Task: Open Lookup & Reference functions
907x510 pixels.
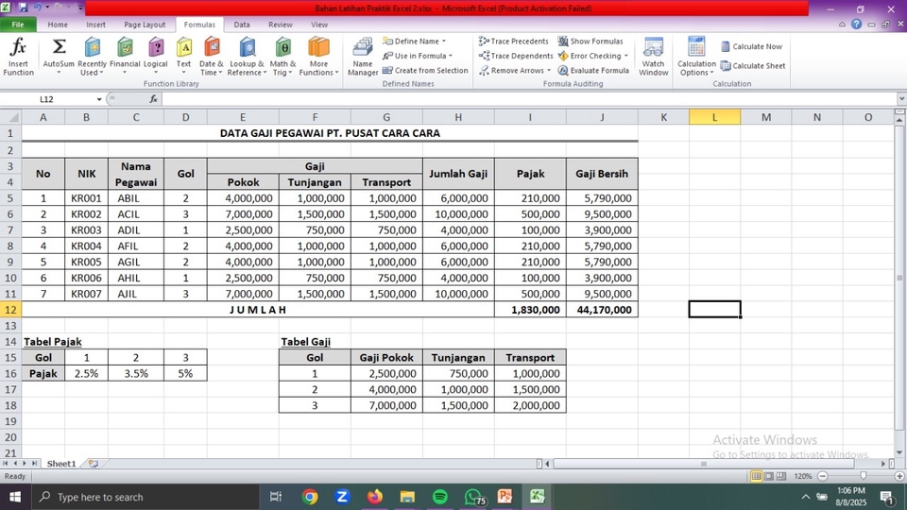Action: 247,56
